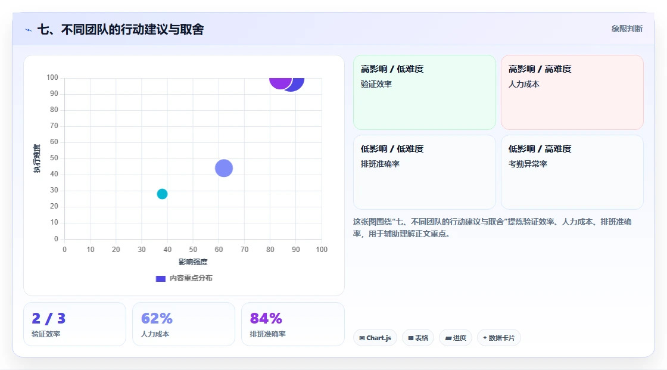Click the y-axis label 100
The image size is (667, 370).
[x=52, y=77]
